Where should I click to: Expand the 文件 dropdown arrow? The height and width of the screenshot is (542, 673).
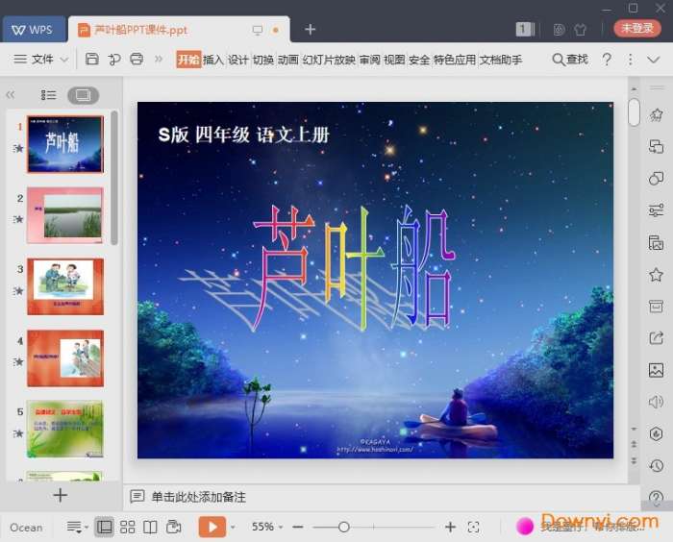coord(64,60)
